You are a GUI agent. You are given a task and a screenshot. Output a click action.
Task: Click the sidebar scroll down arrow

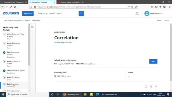tap(29, 91)
